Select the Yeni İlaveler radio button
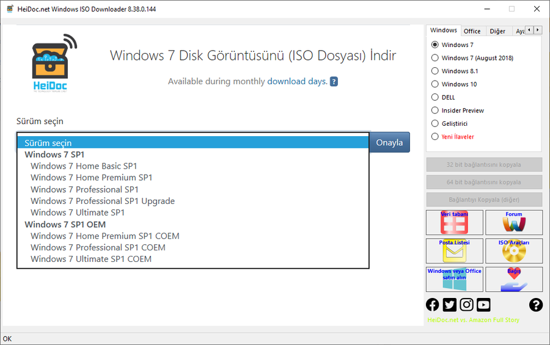Screen dimensions: 550x345 (x=435, y=137)
